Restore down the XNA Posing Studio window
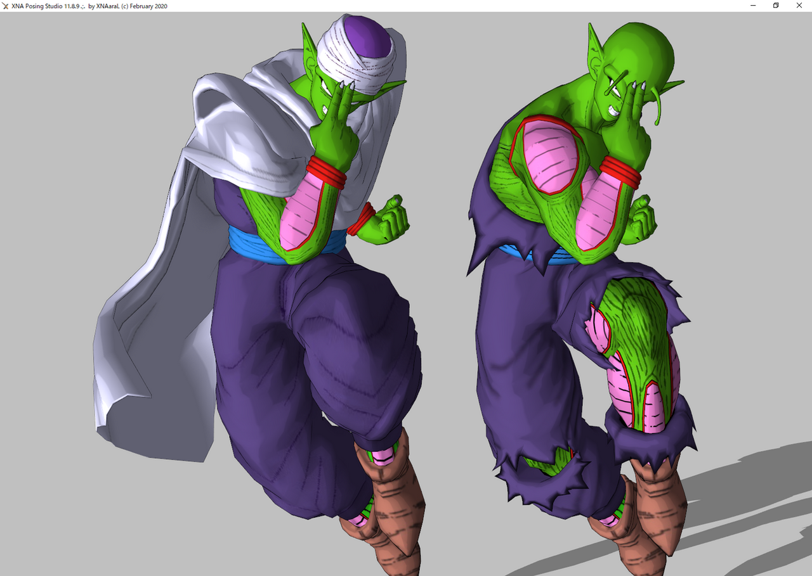This screenshot has width=812, height=576. point(776,6)
